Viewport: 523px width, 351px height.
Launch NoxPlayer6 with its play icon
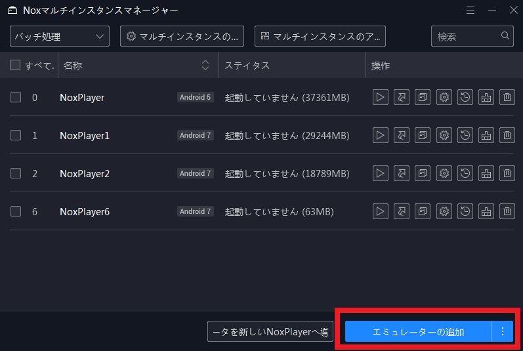[380, 211]
